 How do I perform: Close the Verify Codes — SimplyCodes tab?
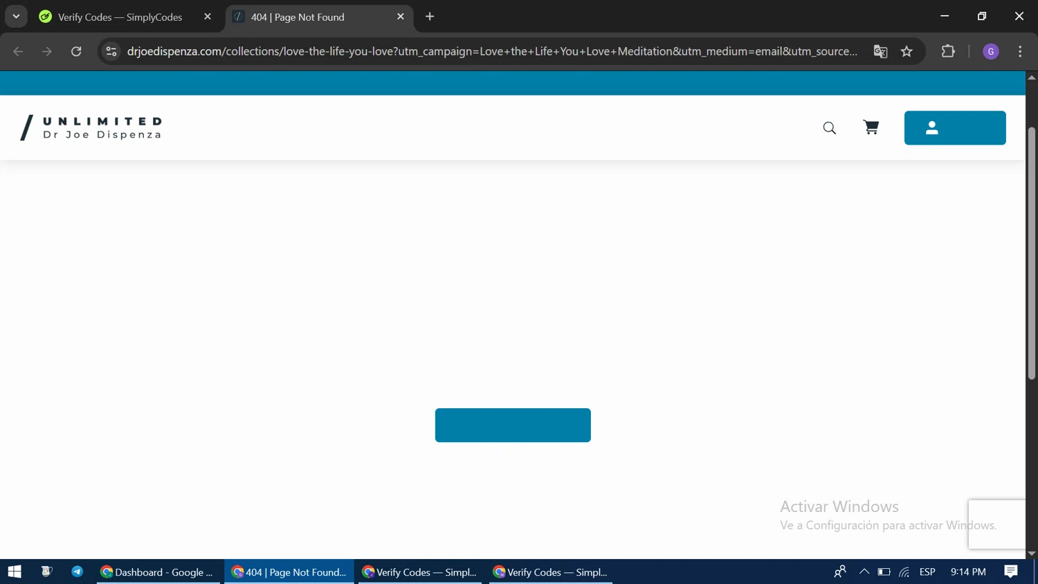click(208, 17)
